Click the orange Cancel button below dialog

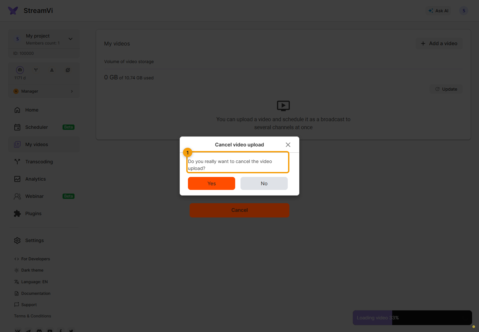pyautogui.click(x=239, y=210)
